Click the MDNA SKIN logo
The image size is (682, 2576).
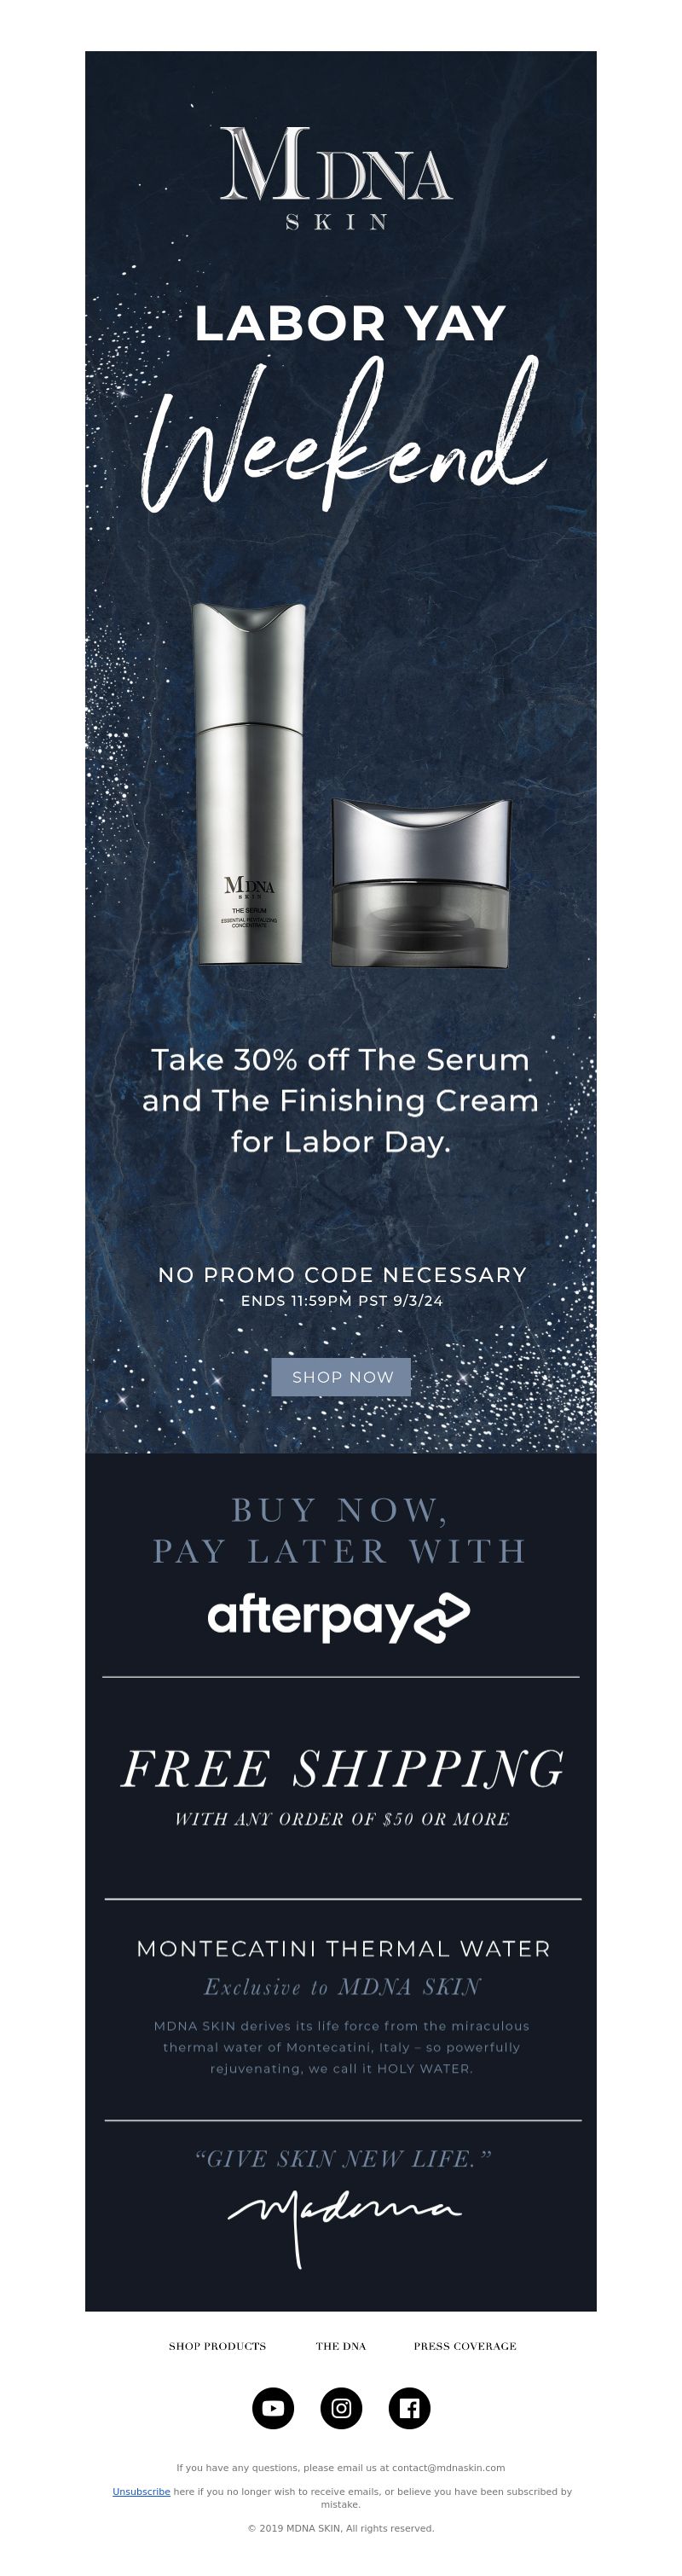pyautogui.click(x=336, y=179)
